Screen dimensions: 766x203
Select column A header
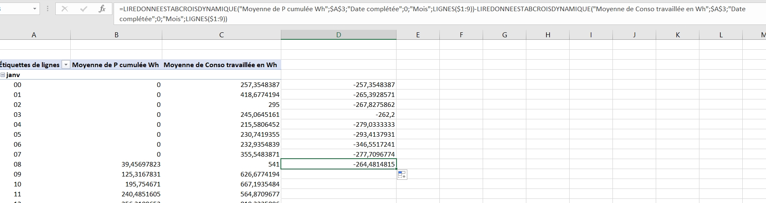(34, 35)
